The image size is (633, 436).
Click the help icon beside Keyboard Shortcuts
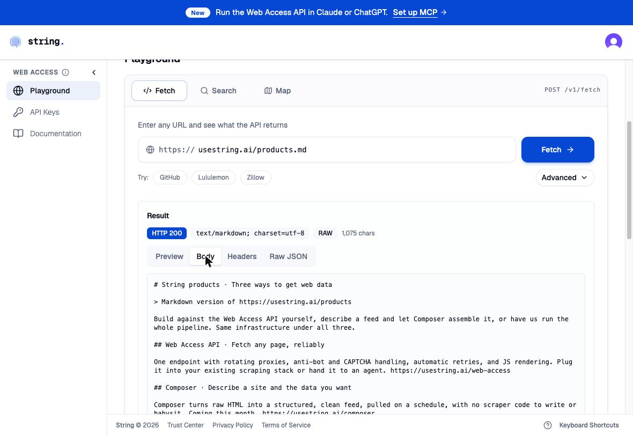[x=547, y=425]
